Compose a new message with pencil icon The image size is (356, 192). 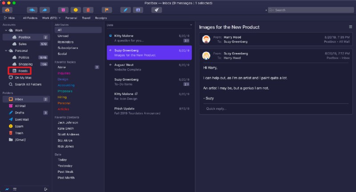(125, 10)
